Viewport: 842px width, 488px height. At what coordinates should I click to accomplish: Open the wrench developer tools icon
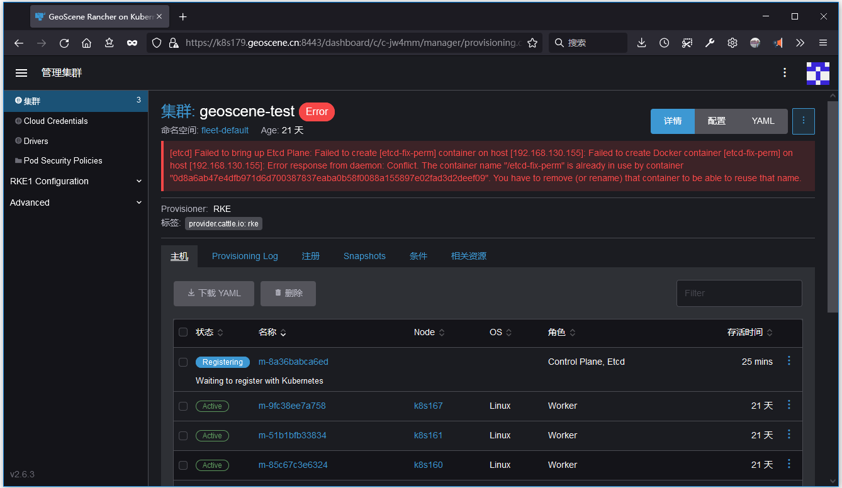click(710, 43)
